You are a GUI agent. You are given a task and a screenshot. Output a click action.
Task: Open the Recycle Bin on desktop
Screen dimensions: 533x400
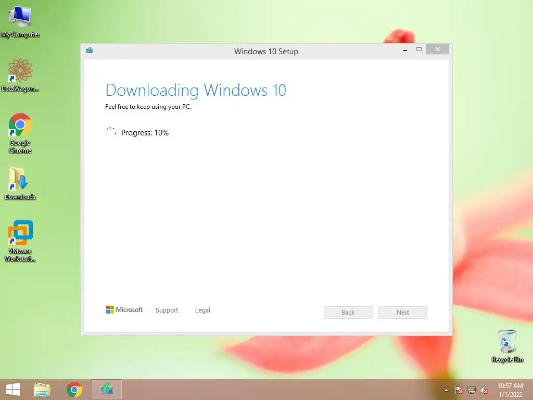507,346
